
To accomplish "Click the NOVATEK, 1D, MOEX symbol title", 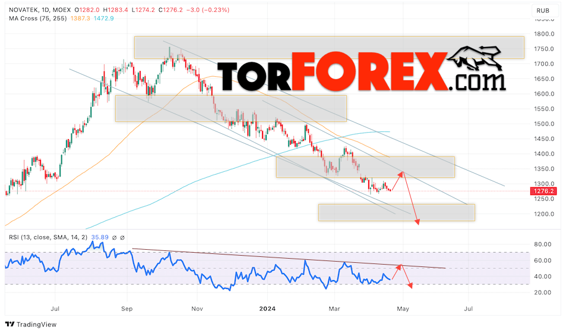I will tap(40, 10).
